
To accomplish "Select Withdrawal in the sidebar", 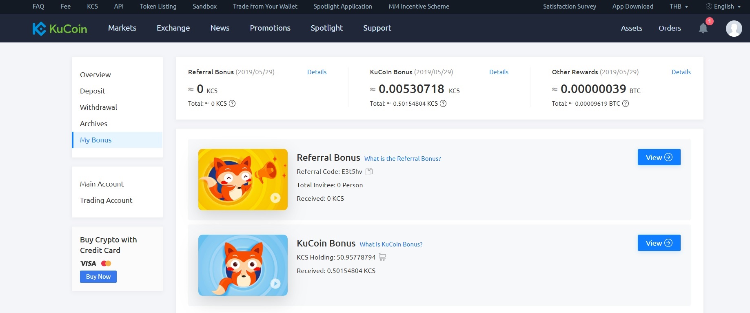I will click(117, 107).
